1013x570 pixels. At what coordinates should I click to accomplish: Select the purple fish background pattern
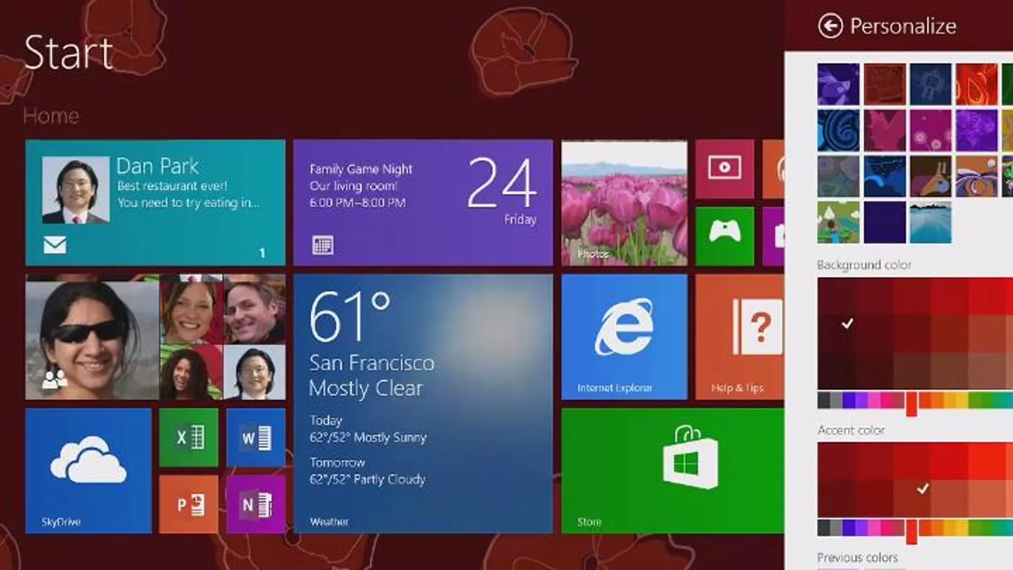[838, 84]
